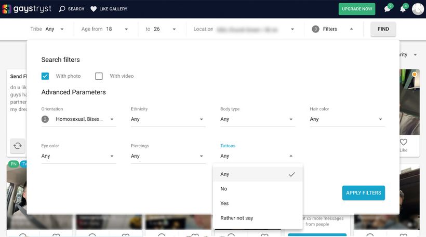Open the Hair color dropdown

(x=347, y=119)
